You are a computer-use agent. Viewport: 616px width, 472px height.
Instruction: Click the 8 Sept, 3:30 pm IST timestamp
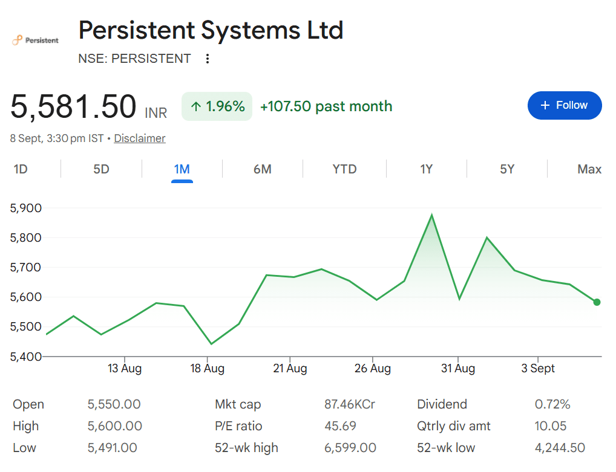click(56, 138)
